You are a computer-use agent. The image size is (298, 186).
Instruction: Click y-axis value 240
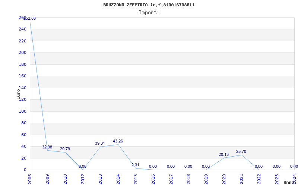point(22,29)
